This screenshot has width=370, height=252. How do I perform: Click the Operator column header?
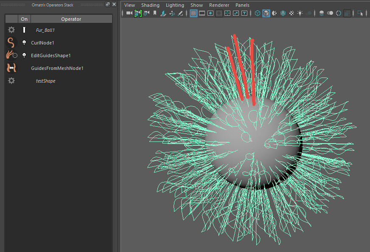pos(71,19)
